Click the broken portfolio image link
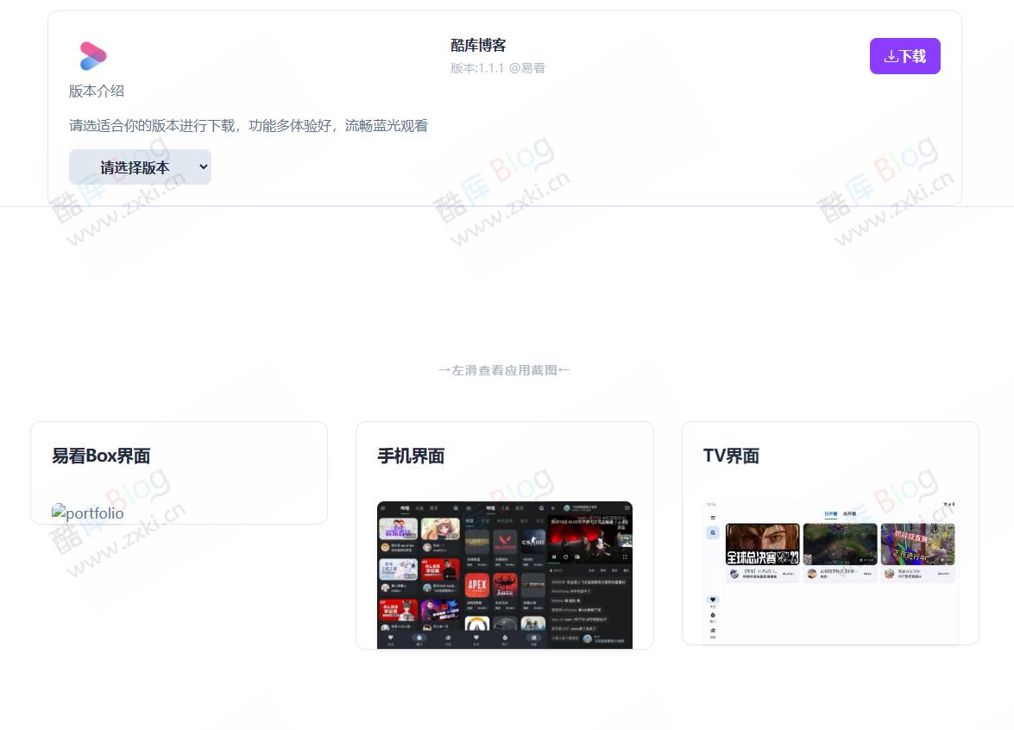The height and width of the screenshot is (730, 1014). point(87,513)
